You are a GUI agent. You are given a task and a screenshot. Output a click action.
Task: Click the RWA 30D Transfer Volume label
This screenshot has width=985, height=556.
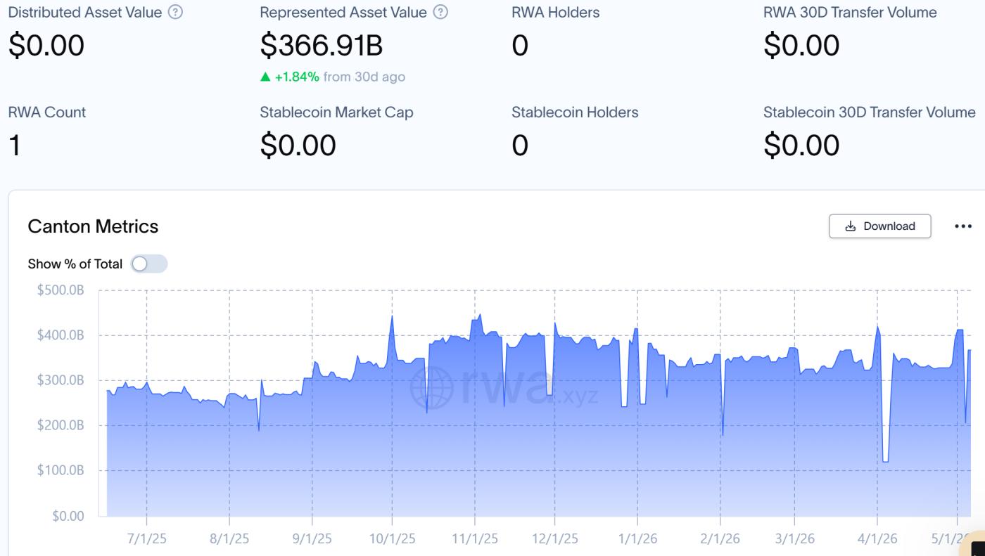coord(850,13)
